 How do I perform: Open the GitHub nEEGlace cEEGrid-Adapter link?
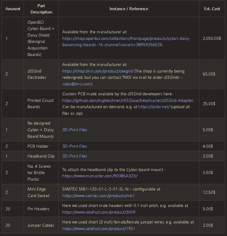[x=128, y=100]
